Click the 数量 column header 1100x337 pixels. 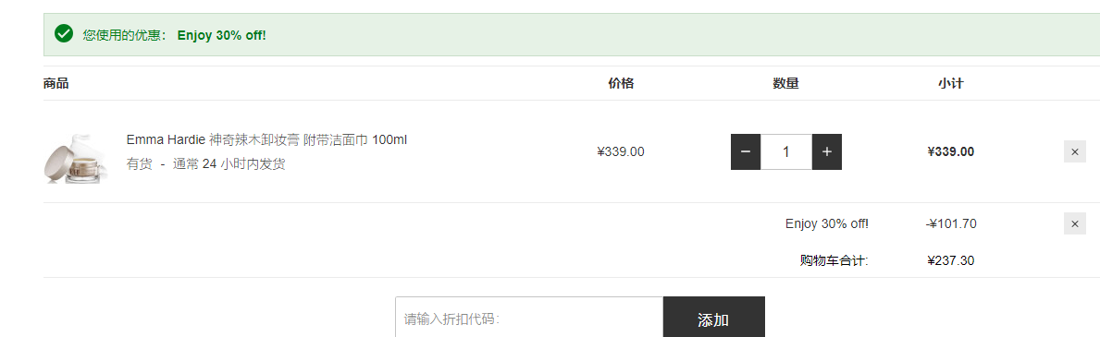pos(786,83)
